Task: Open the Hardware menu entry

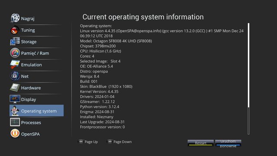Action: 36,88
